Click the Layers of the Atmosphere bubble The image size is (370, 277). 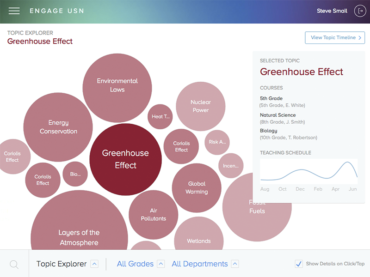[x=79, y=237]
